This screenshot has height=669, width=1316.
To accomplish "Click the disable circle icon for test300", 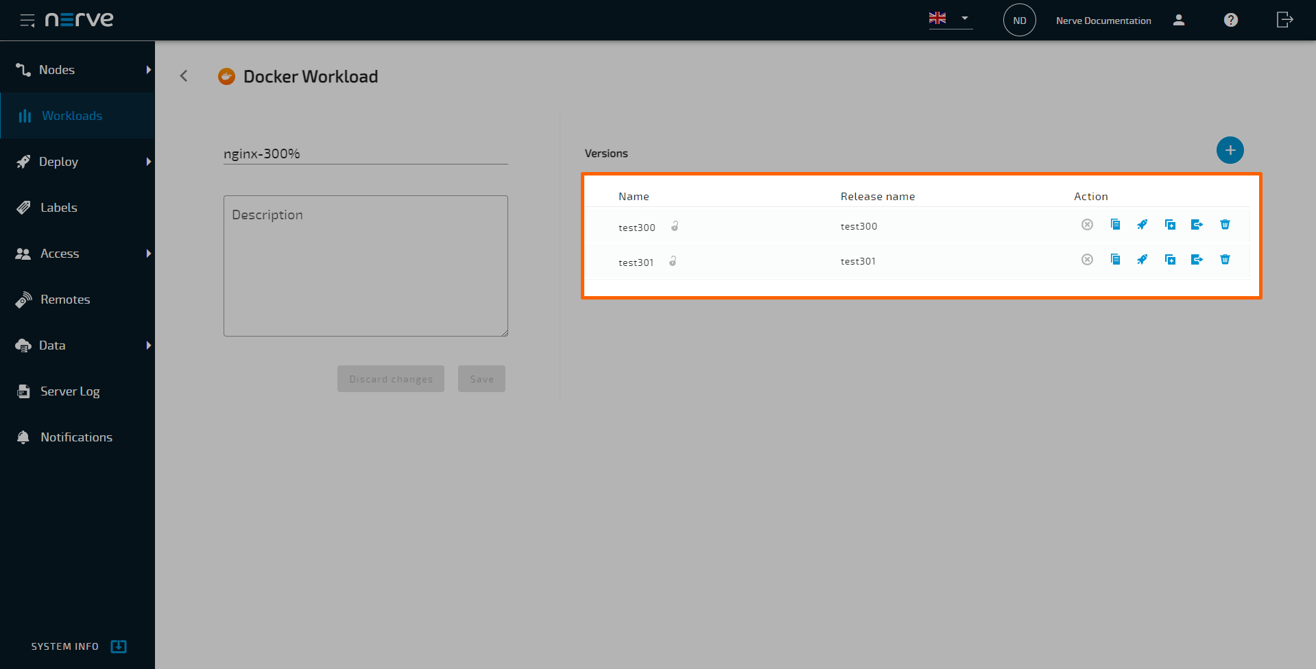I will [1087, 224].
